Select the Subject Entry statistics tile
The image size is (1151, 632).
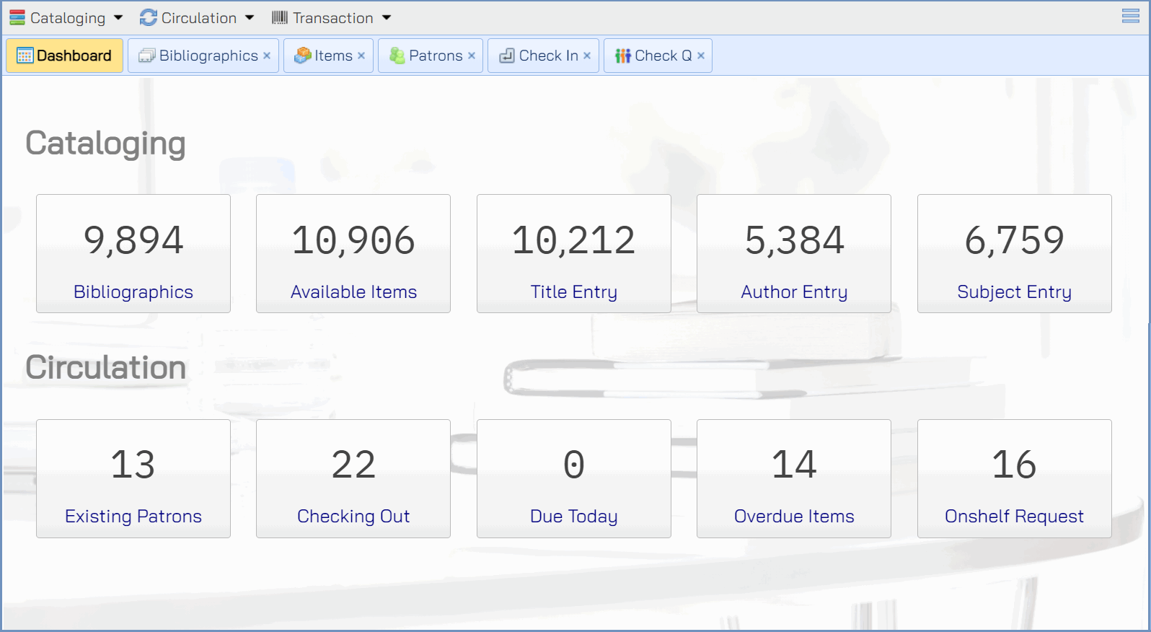tap(1014, 253)
